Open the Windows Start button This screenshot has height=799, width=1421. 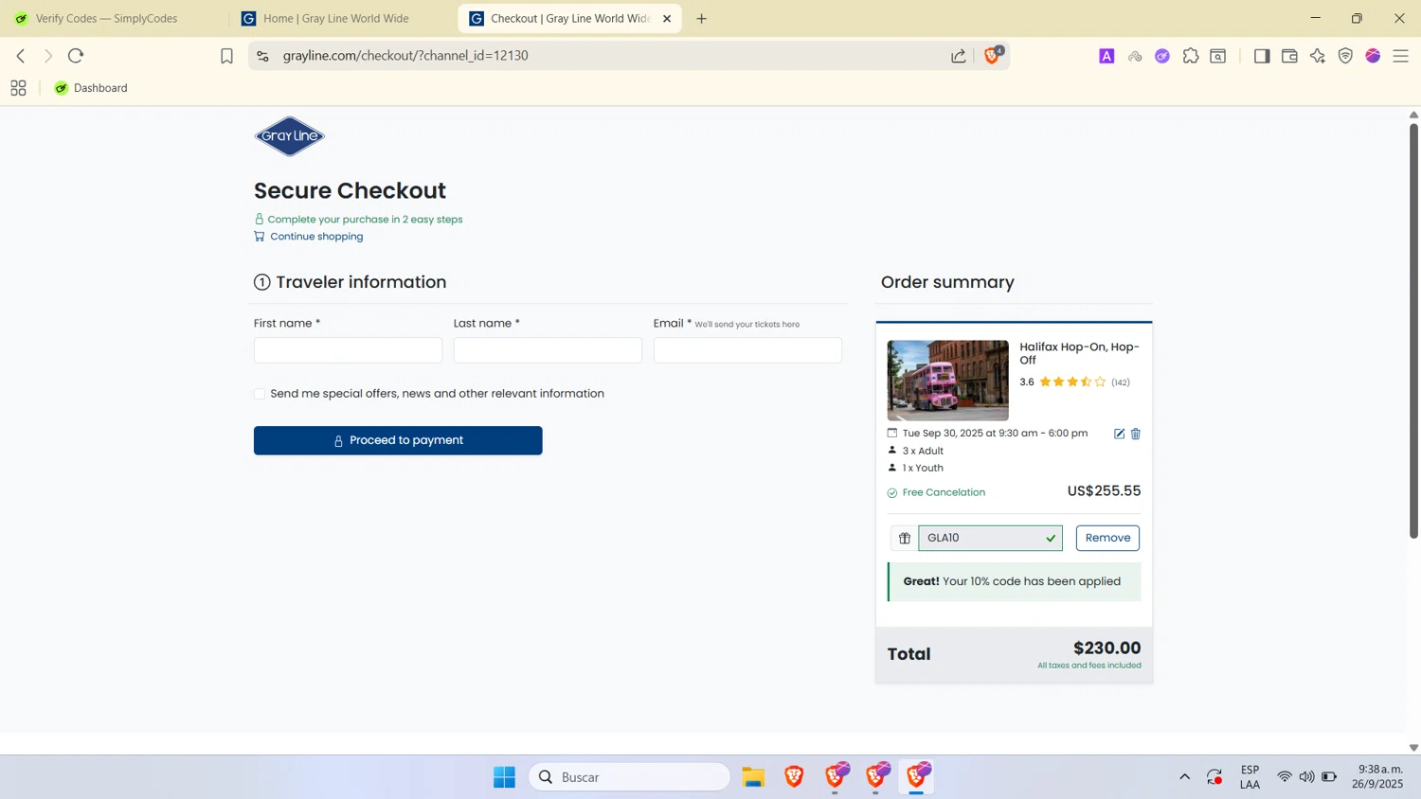[x=504, y=777]
